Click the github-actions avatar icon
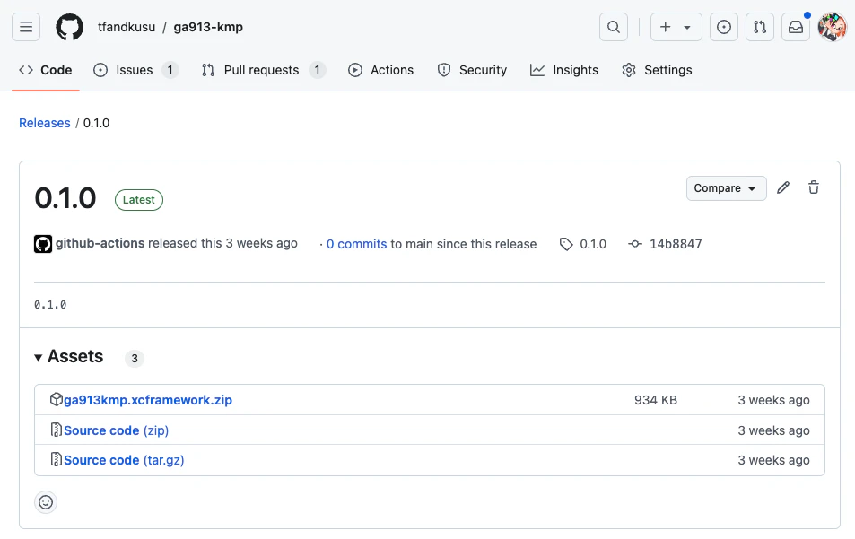The height and width of the screenshot is (539, 855). (x=43, y=244)
